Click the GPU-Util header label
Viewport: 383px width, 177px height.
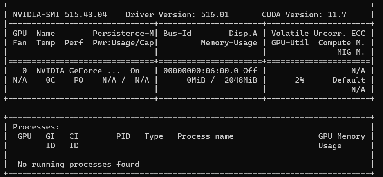click(290, 43)
